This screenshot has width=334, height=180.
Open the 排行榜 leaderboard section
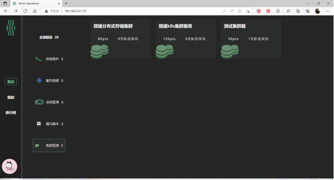[x=11, y=113]
